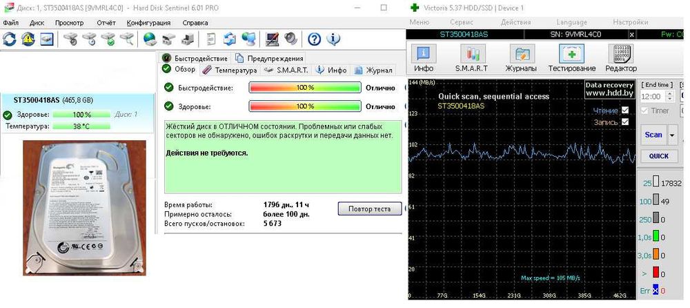Click the send report mail arrows icon

(230, 39)
